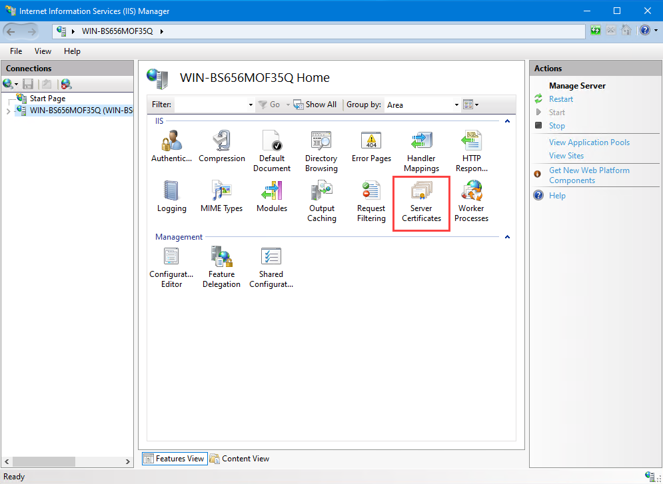Viewport: 663px width, 484px height.
Task: Click Show All button in filter bar
Action: point(315,105)
